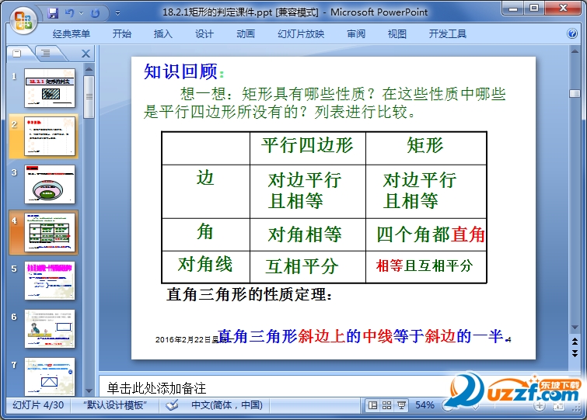The height and width of the screenshot is (420, 587).
Task: Click the slide editor scroll-down arrow
Action: pos(575,328)
